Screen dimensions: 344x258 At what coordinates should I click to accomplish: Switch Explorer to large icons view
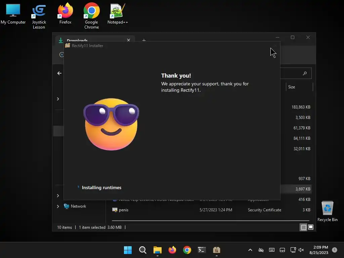pos(311,227)
